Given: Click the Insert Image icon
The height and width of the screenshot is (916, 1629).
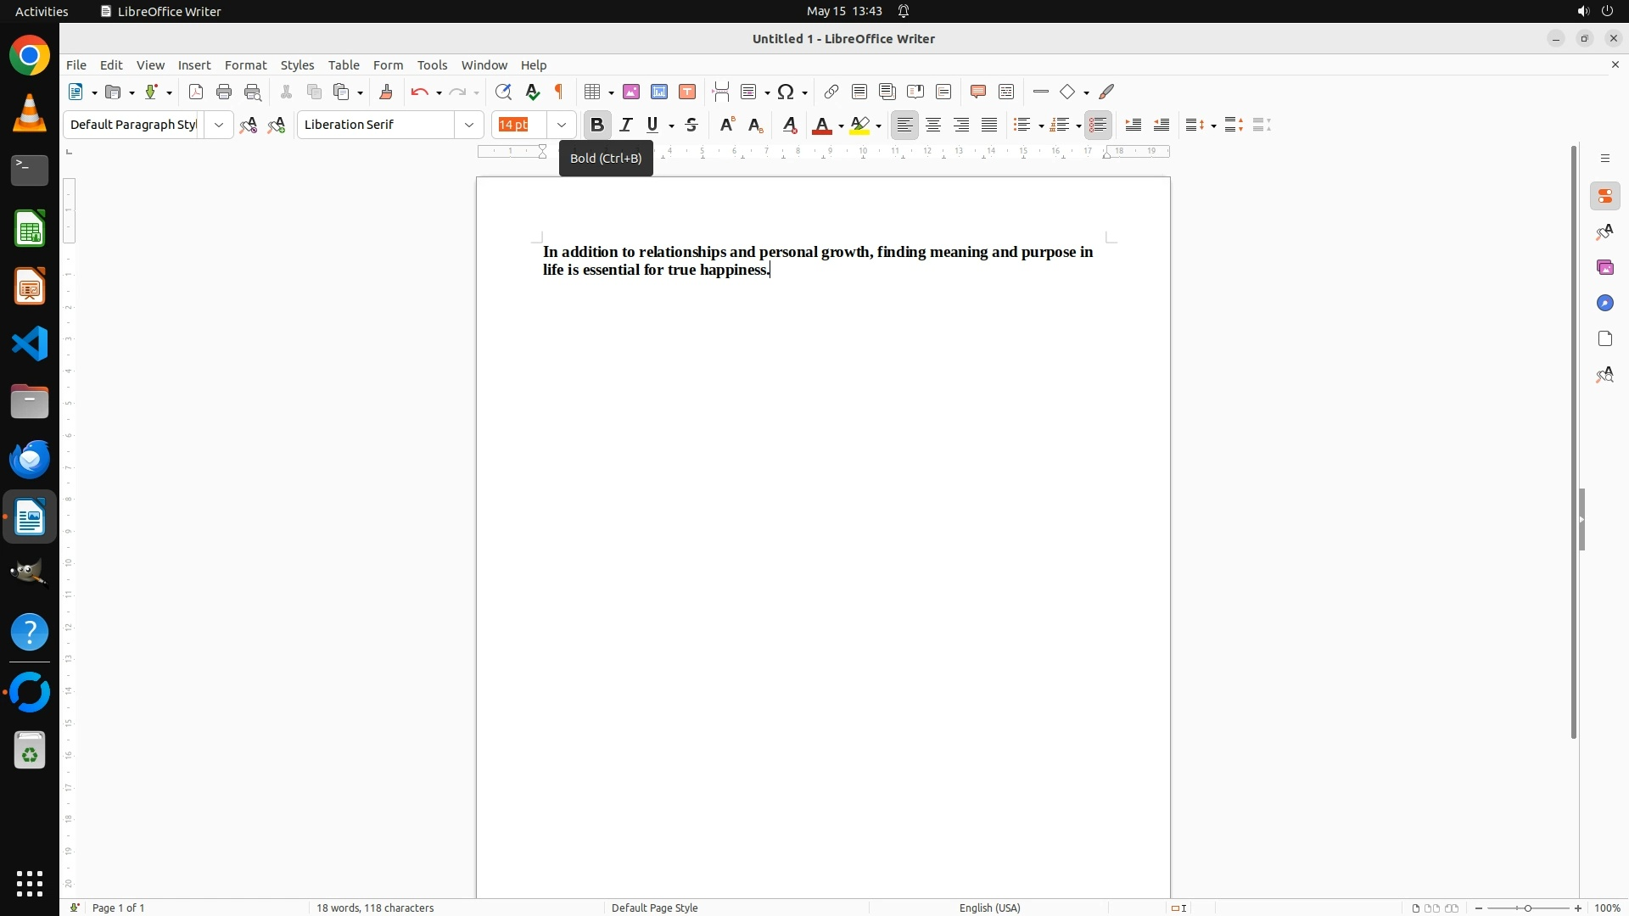Looking at the screenshot, I should coord(631,92).
